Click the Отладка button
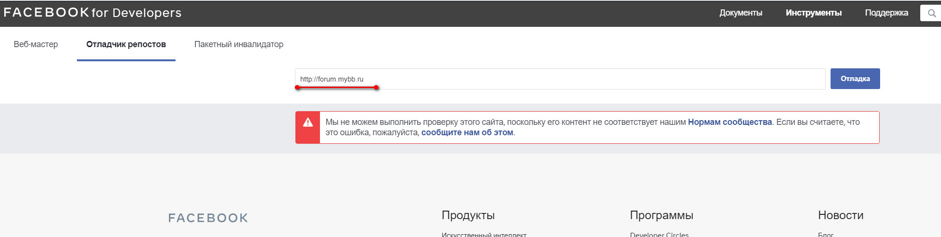The image size is (941, 237). [x=855, y=79]
